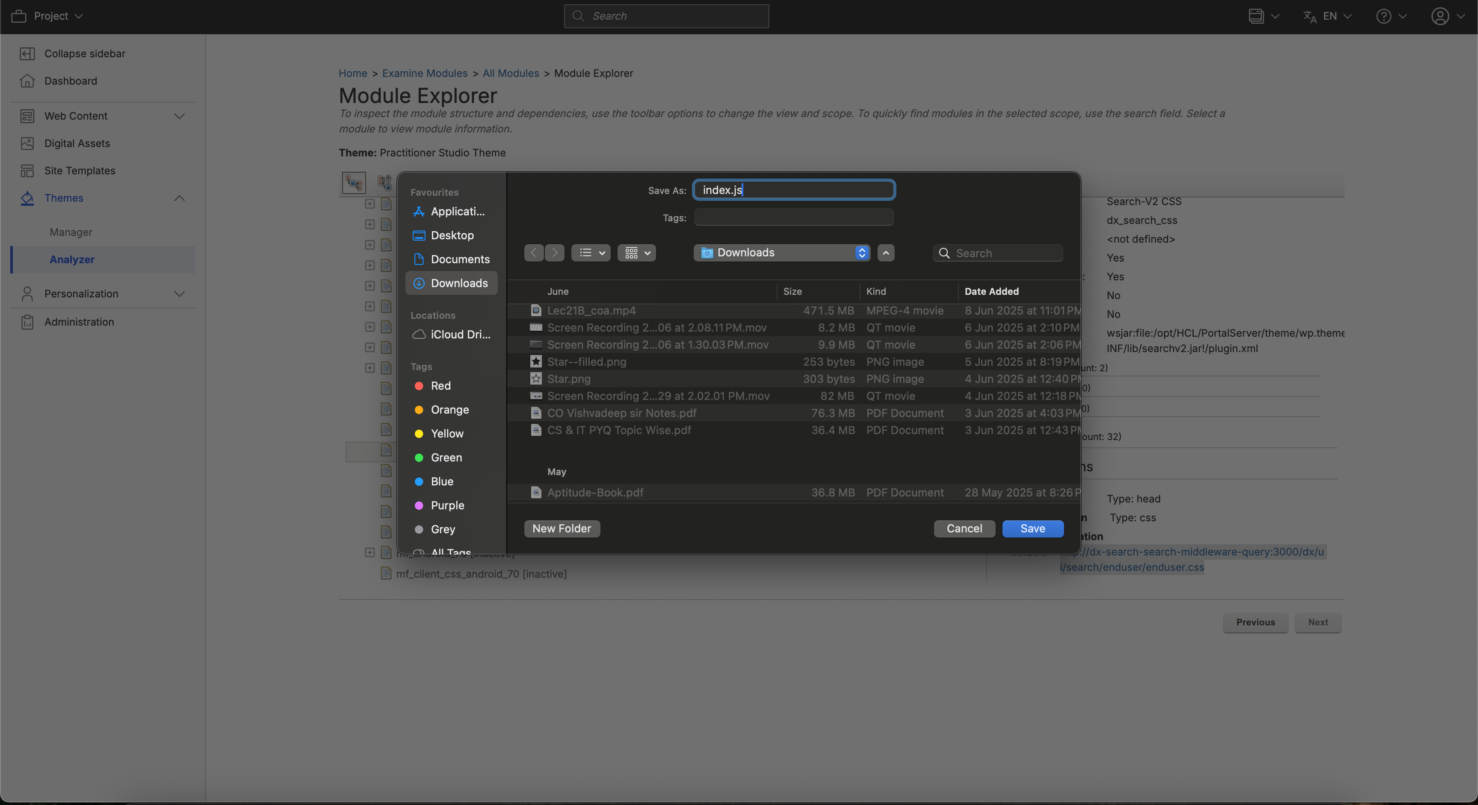Click the Collapse sidebar icon
This screenshot has height=805, width=1478.
27,53
